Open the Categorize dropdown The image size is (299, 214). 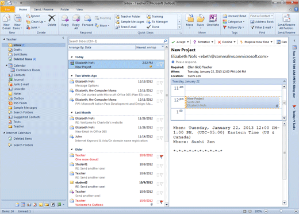(233, 22)
